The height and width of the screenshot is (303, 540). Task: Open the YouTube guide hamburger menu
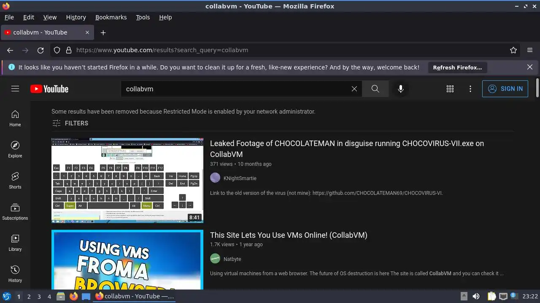click(x=15, y=89)
